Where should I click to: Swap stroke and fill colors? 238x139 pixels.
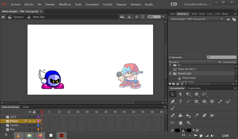198,130
